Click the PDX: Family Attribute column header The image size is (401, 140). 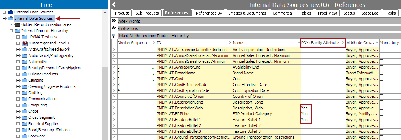(x=323, y=43)
